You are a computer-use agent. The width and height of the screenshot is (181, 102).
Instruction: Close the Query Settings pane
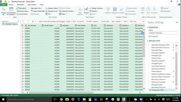coord(177,22)
